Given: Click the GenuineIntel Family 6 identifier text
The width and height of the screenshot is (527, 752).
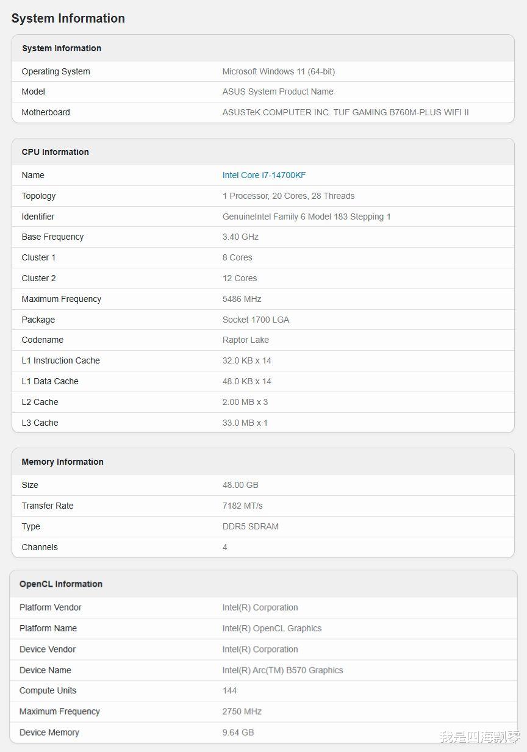Looking at the screenshot, I should click(x=306, y=217).
